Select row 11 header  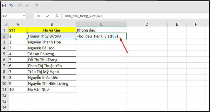pyautogui.click(x=4, y=89)
